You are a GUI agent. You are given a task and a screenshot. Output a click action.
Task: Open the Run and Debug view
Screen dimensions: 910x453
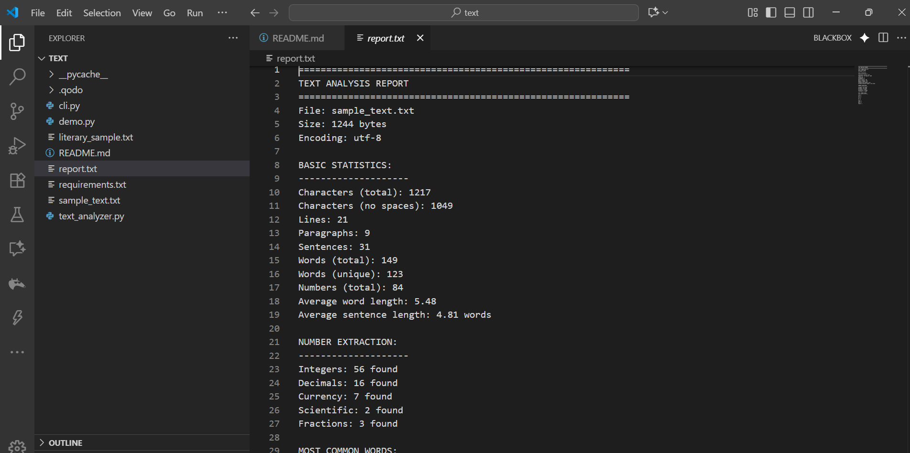click(x=17, y=145)
